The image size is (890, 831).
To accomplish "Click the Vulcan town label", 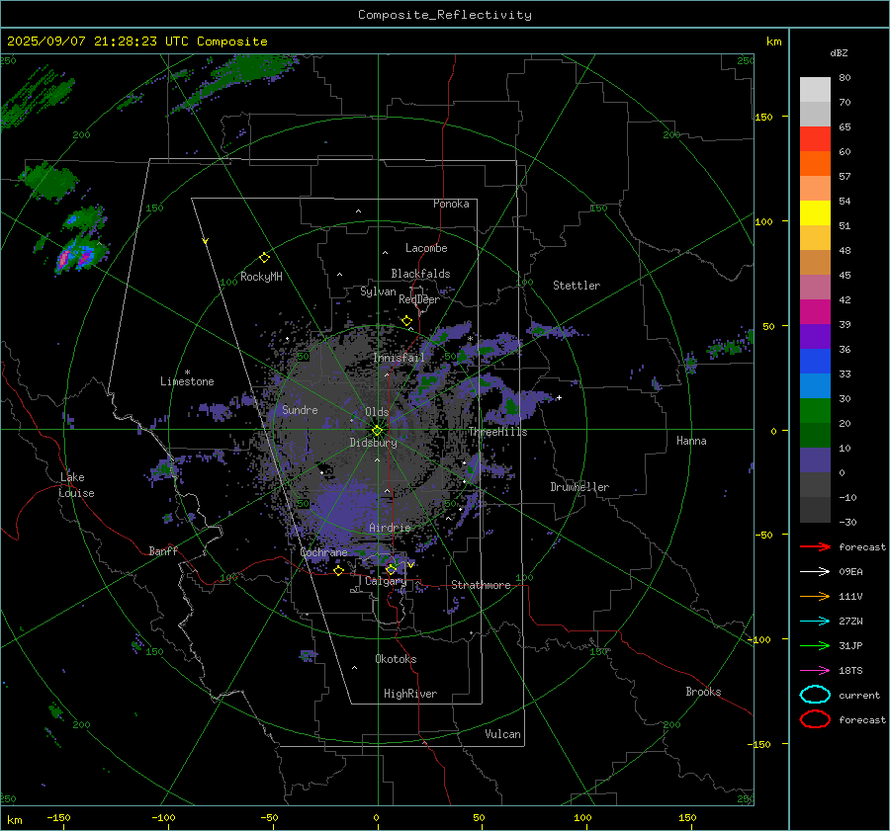I will point(502,734).
